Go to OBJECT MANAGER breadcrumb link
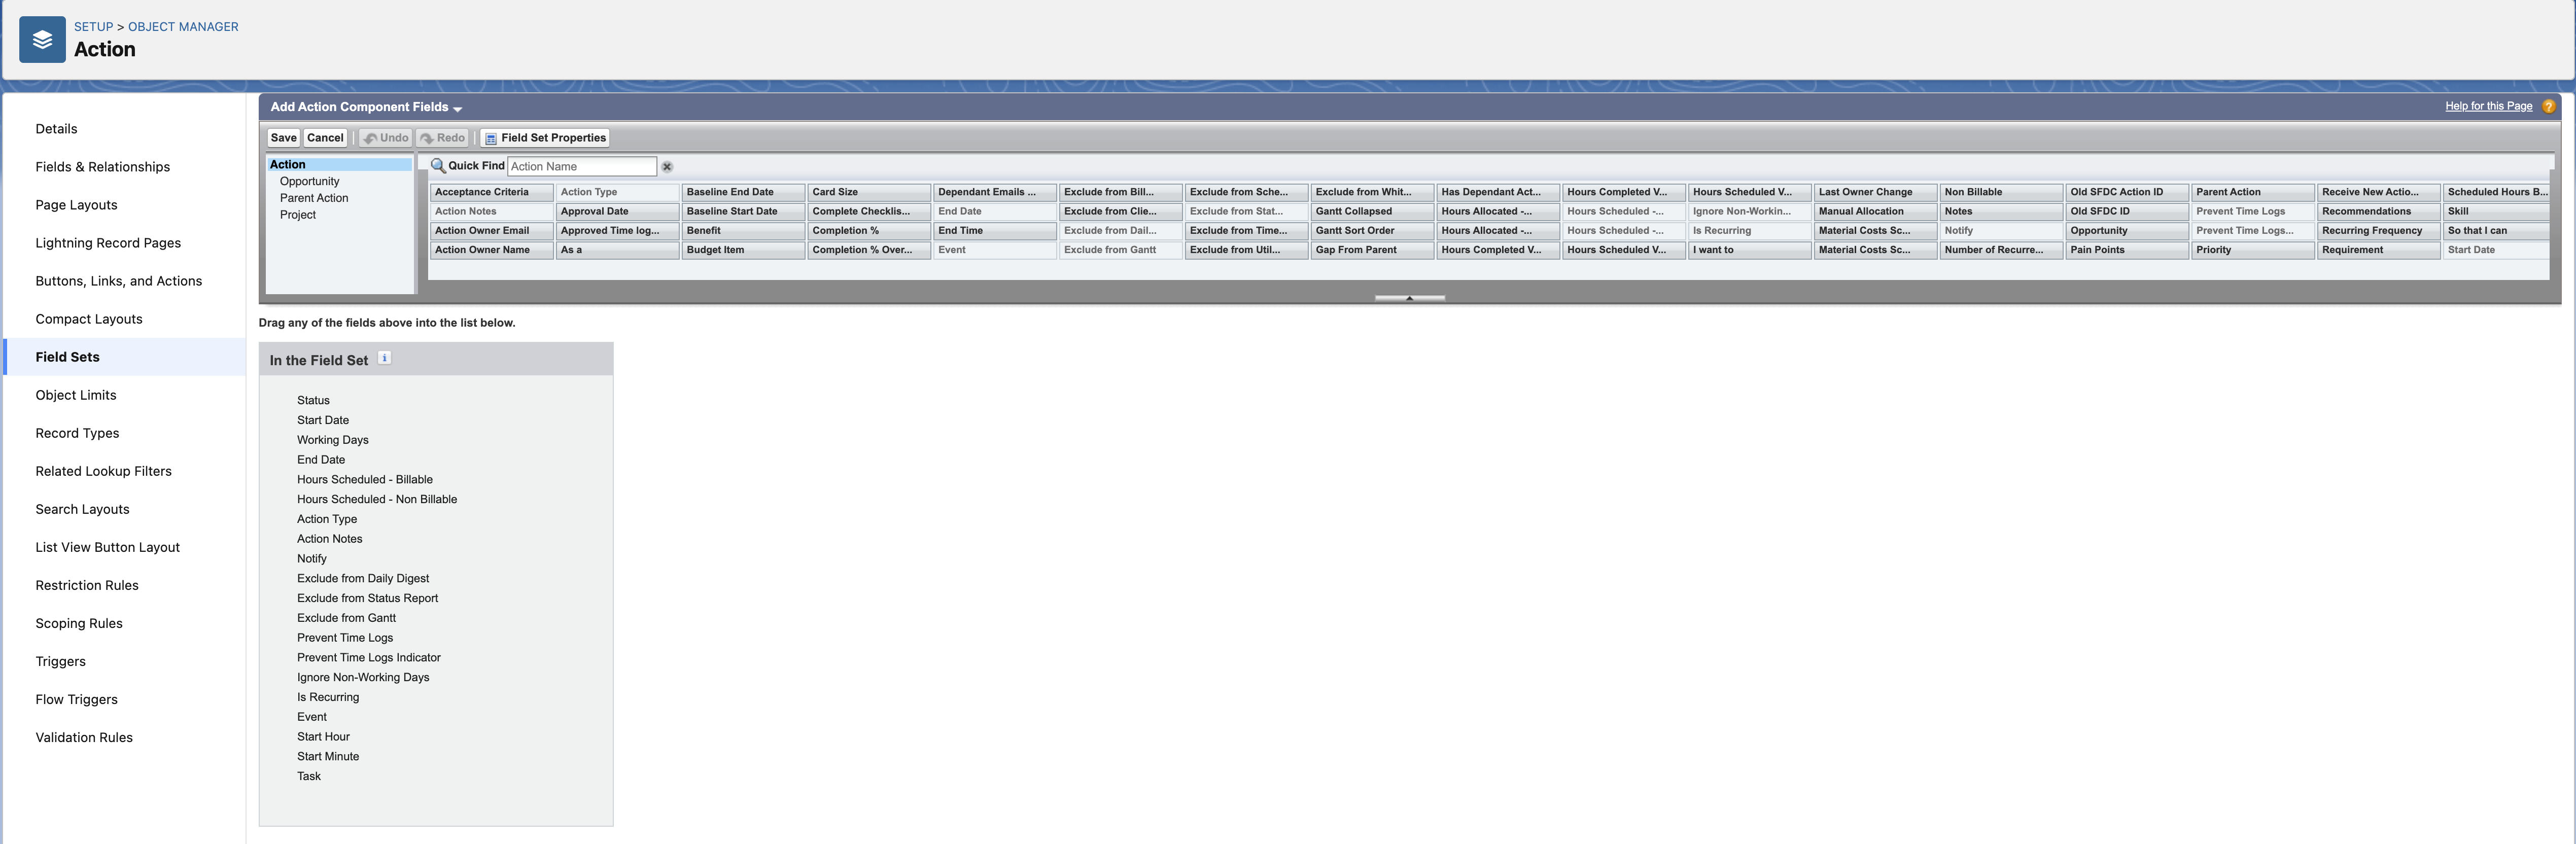 (x=183, y=27)
